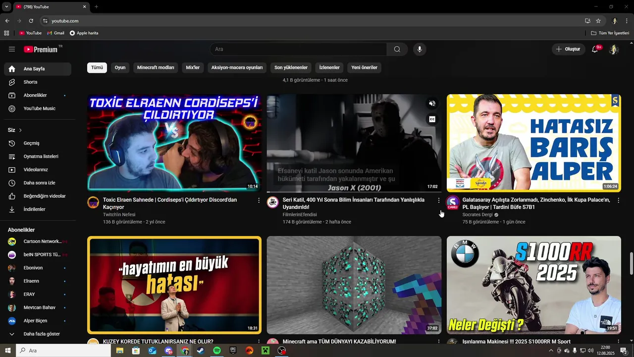634x357 pixels.
Task: Expand Daha fazla göster subscriptions
Action: pos(38,334)
